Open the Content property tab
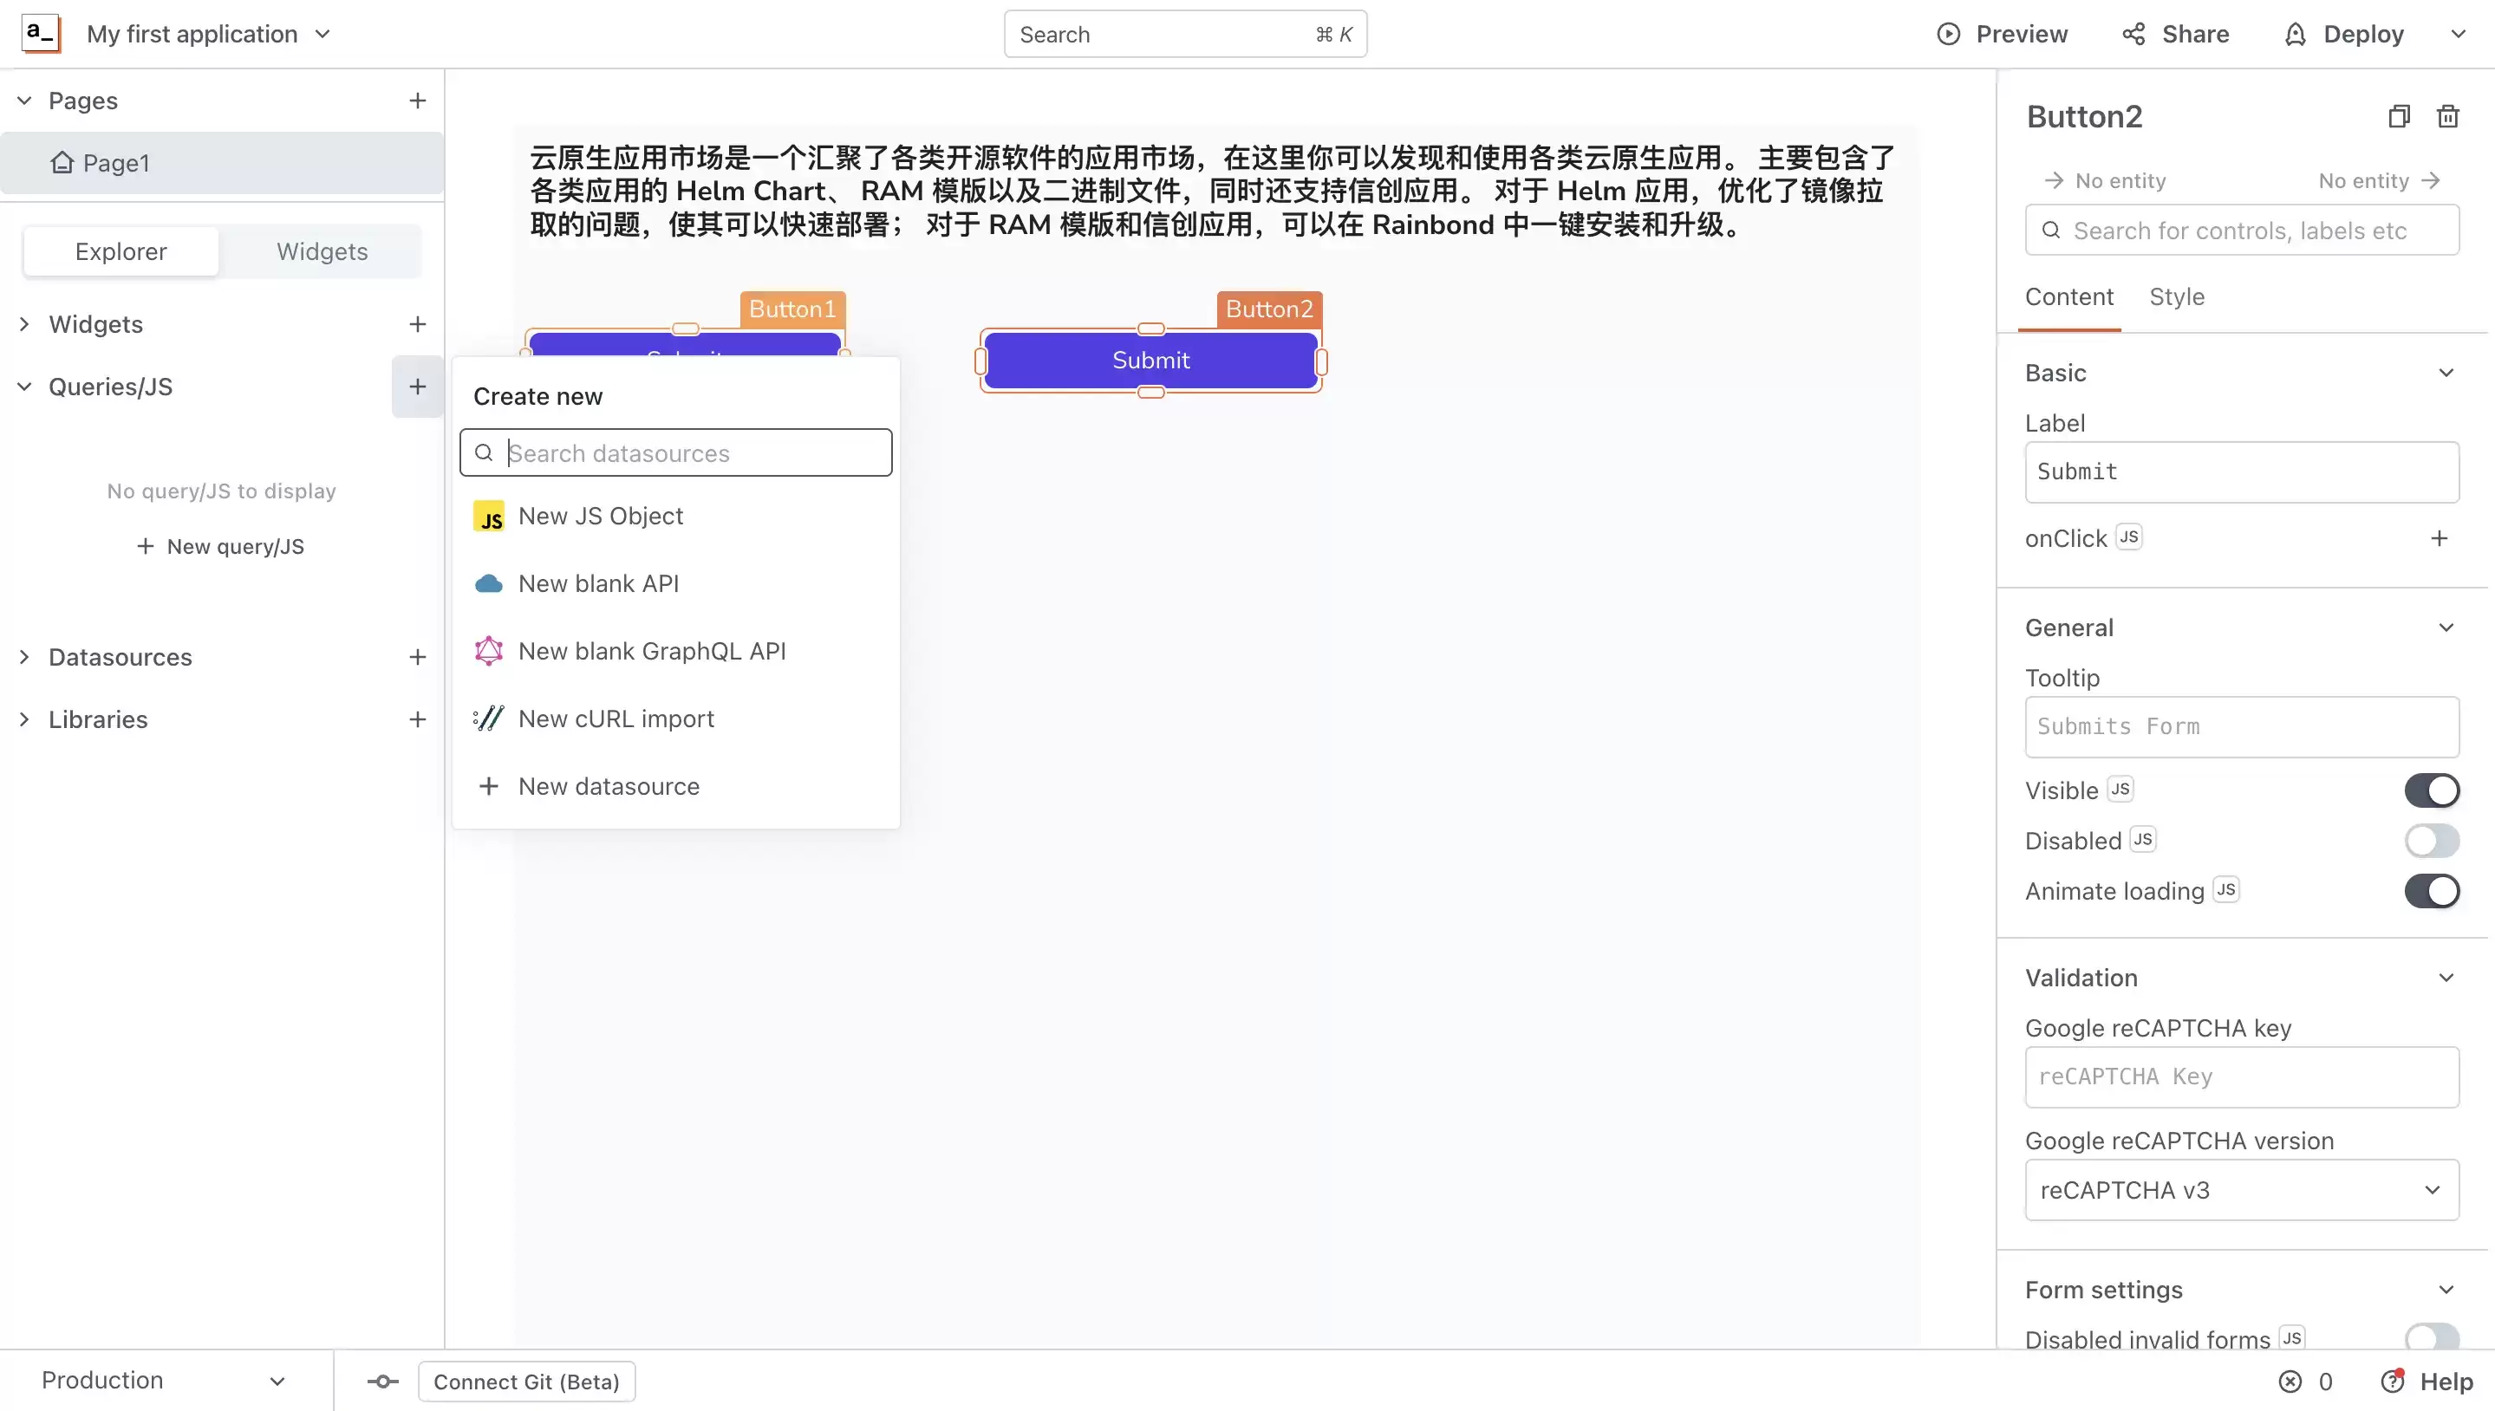 2068,297
